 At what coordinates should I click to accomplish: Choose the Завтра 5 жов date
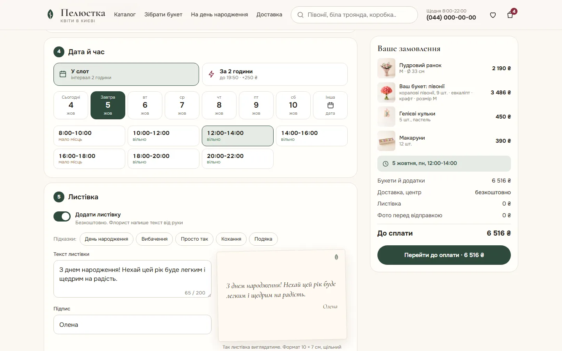tap(108, 105)
